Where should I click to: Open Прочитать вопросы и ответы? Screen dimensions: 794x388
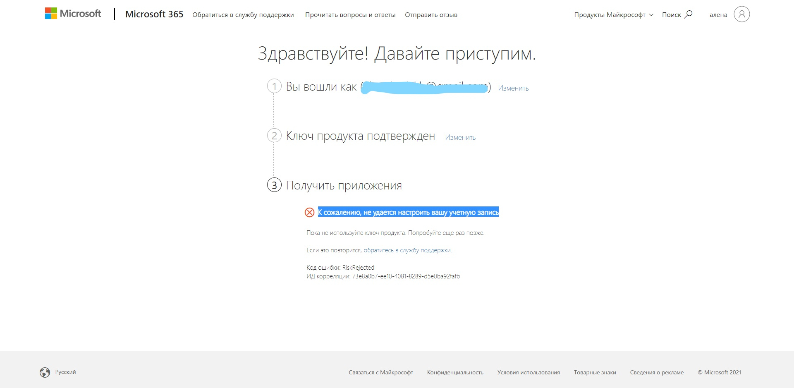tap(350, 15)
